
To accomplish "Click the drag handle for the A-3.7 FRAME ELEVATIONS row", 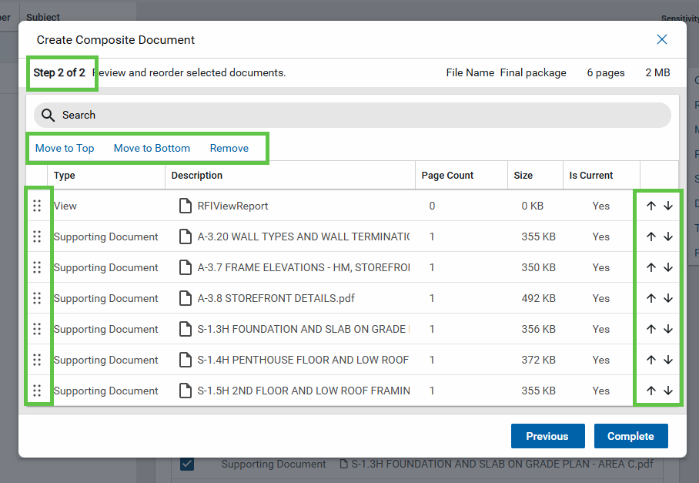I will point(37,267).
